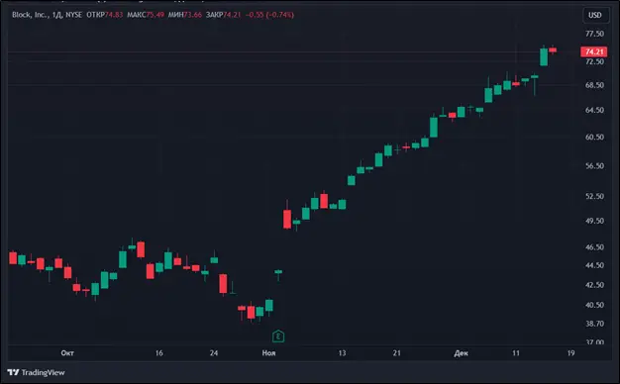Click the NYSE exchange label
The height and width of the screenshot is (384, 620).
pyautogui.click(x=73, y=15)
